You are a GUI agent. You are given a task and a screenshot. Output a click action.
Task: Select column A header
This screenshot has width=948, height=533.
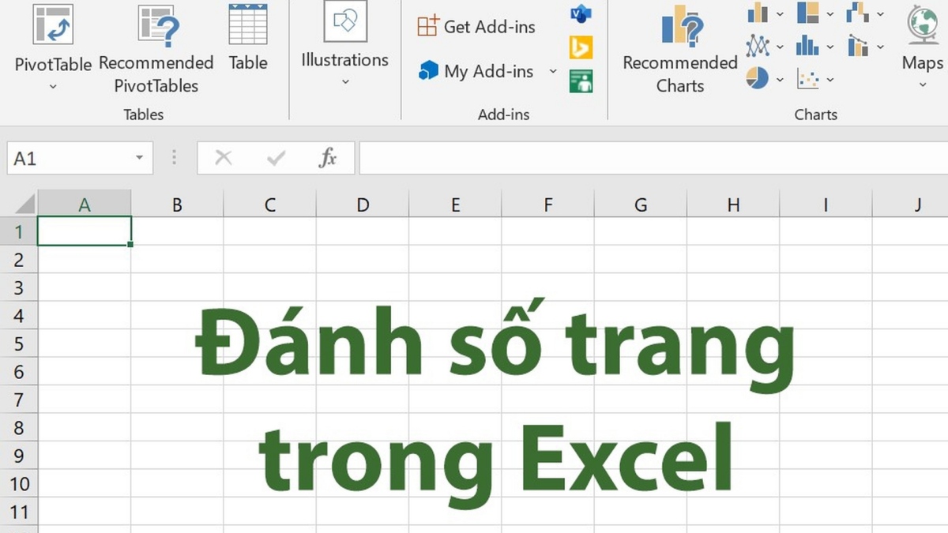coord(85,205)
